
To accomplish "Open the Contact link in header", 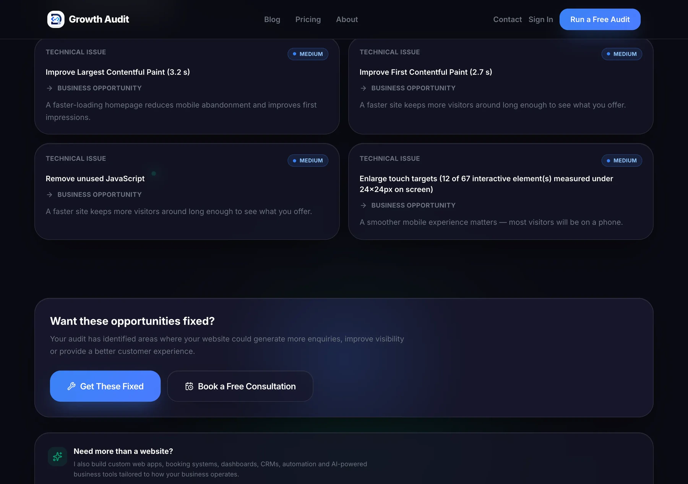I will 507,19.
